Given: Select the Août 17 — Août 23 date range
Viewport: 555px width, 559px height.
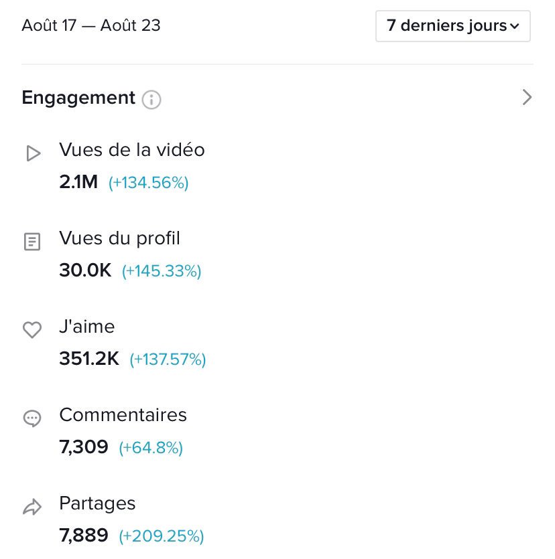Looking at the screenshot, I should [91, 26].
